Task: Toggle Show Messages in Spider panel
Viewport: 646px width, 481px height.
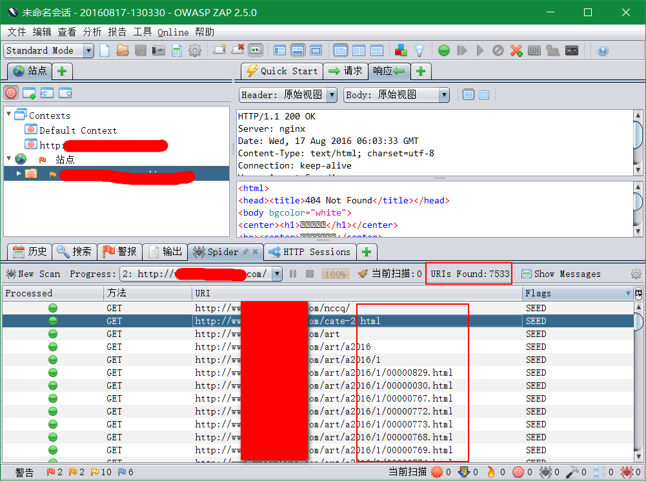Action: (561, 274)
